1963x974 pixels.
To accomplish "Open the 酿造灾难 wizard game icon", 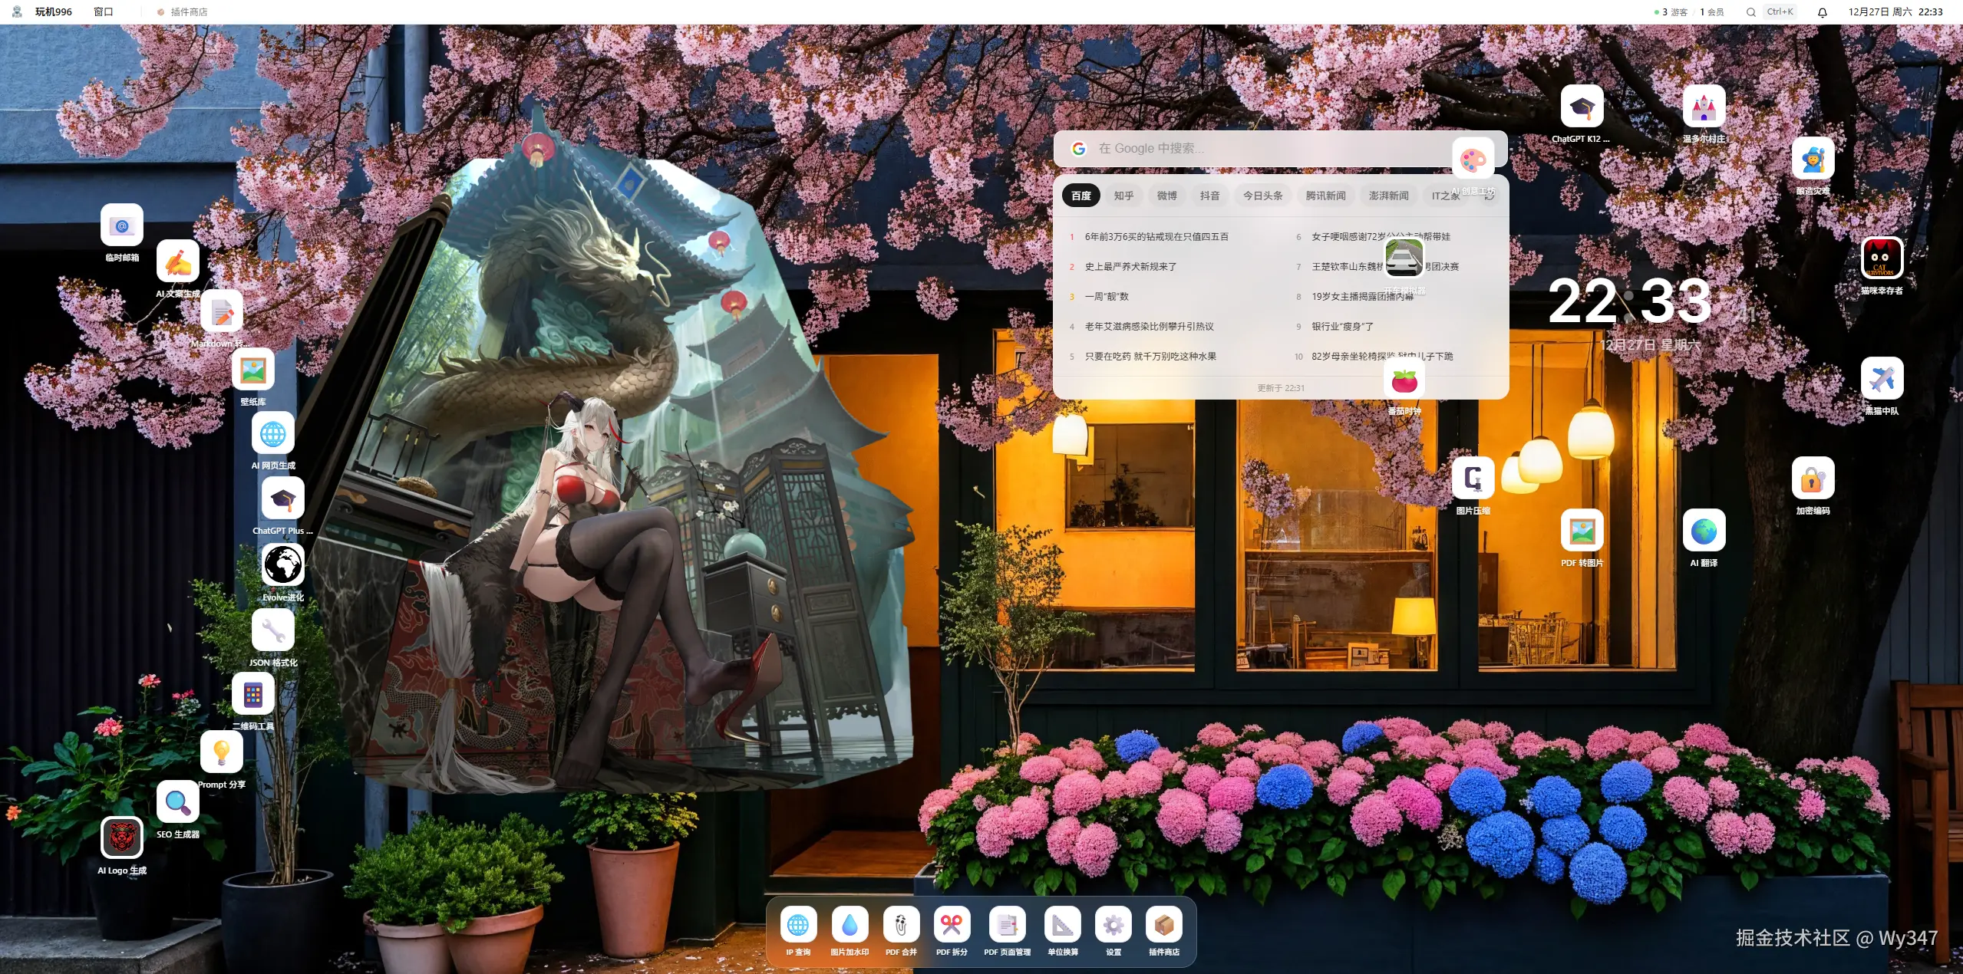I will (1813, 159).
